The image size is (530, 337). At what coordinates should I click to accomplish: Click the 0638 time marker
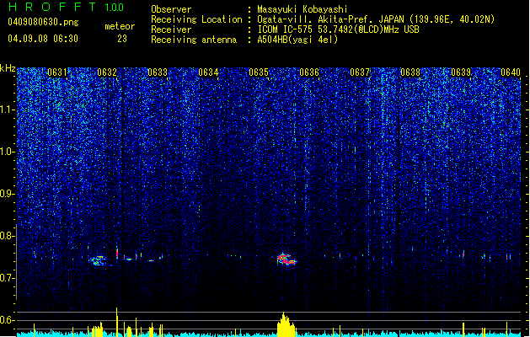(x=410, y=72)
